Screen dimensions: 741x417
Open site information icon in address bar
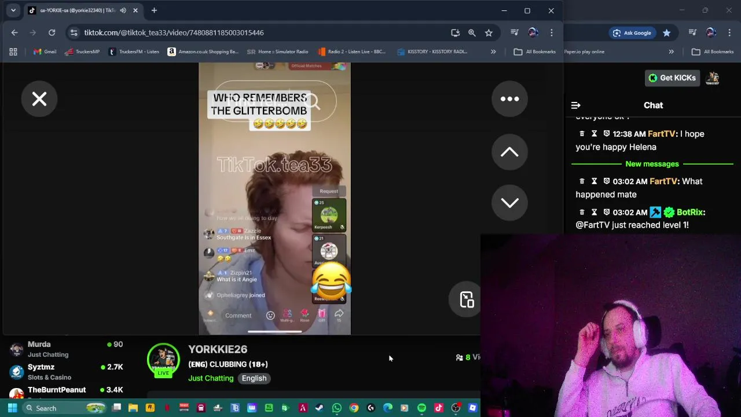point(74,32)
